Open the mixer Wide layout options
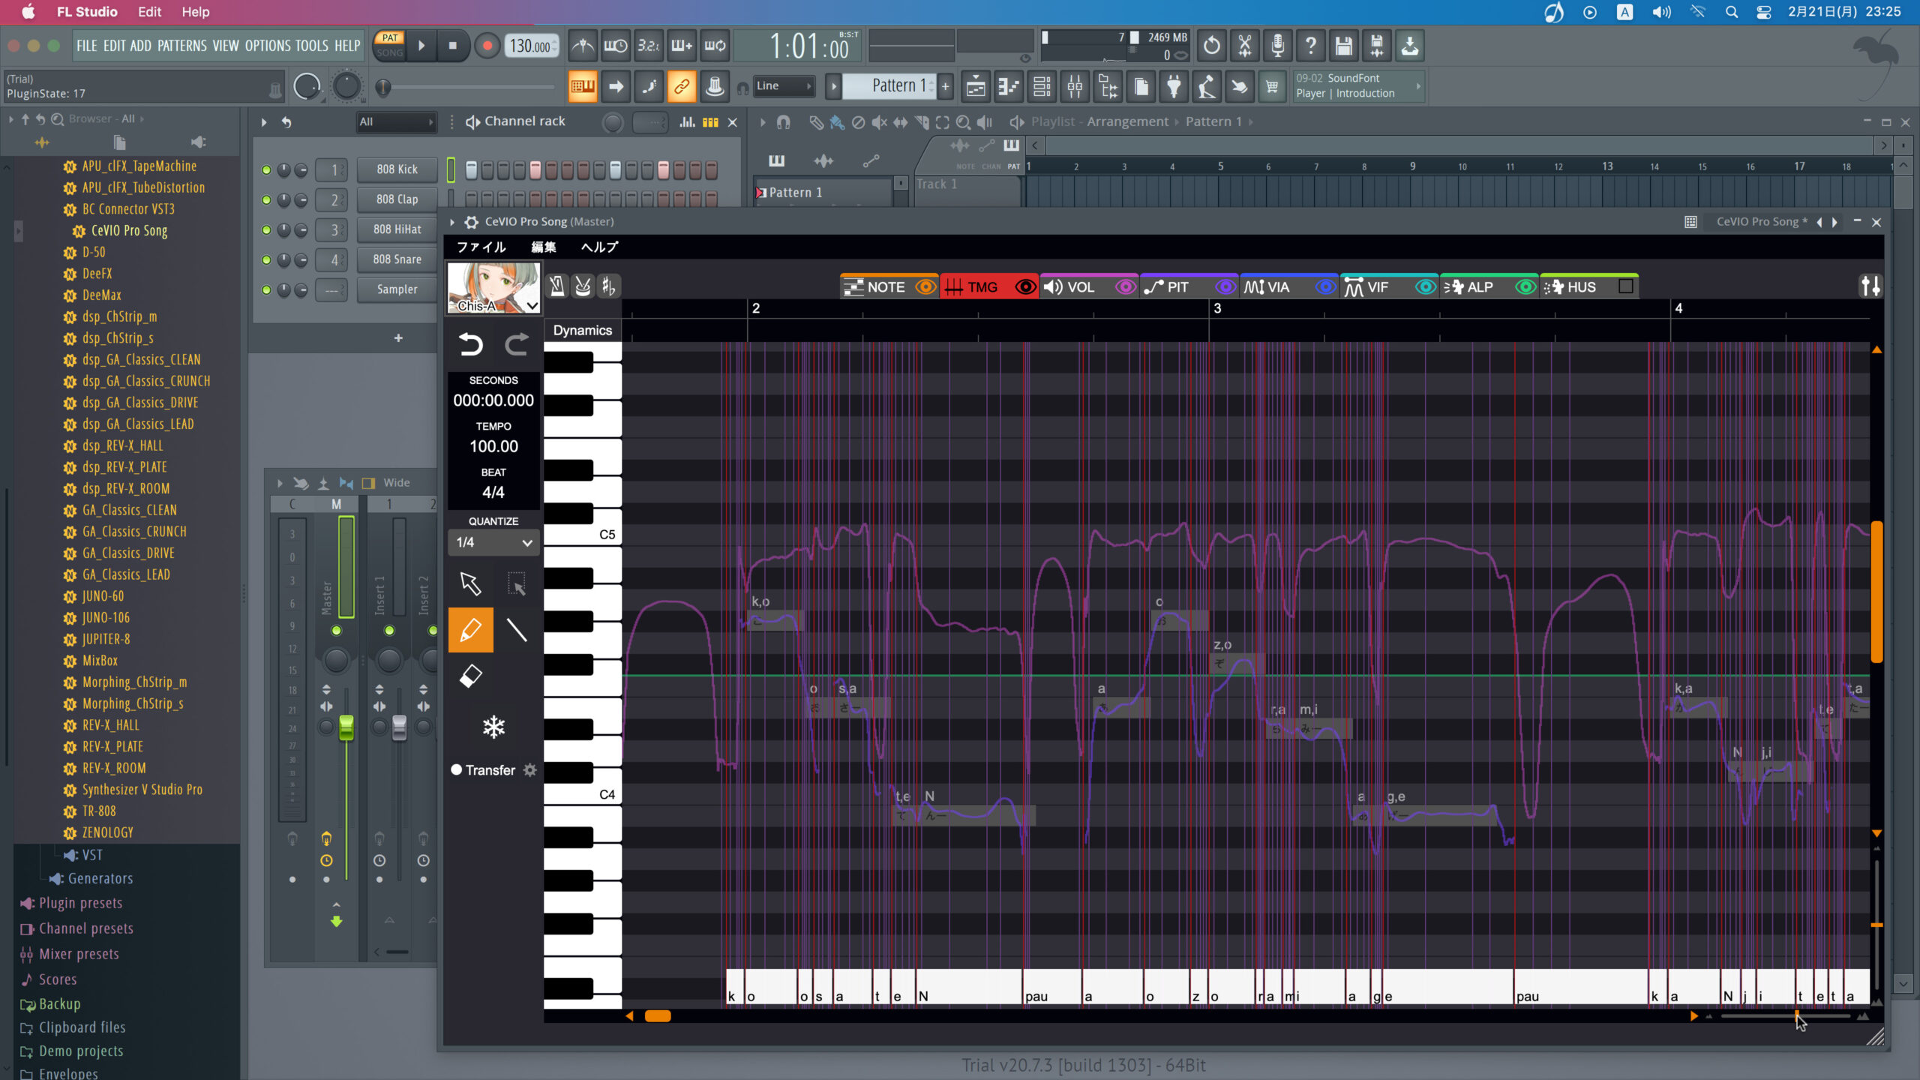 397,483
